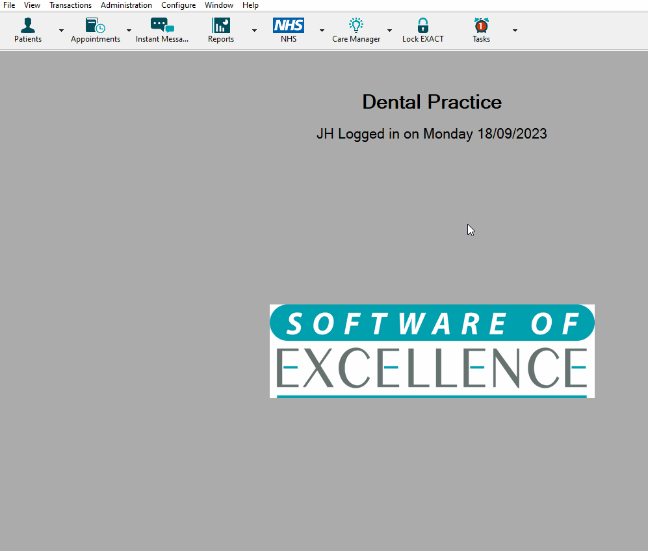The width and height of the screenshot is (648, 551).
Task: Open the Tasks alarm clock icon
Action: pos(481,26)
